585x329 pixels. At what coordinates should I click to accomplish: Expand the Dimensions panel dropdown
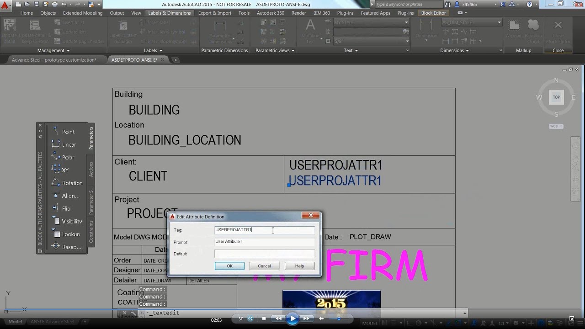coord(455,50)
